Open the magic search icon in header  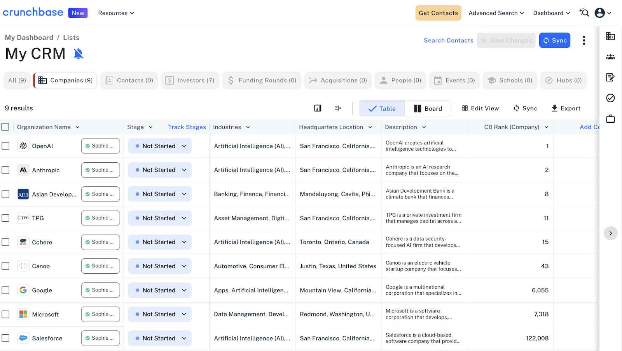(x=584, y=13)
